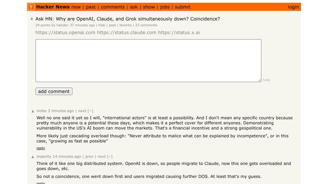328x184 pixels.
Task: Click the text 'https://status.x.ai'
Action: click(x=179, y=33)
